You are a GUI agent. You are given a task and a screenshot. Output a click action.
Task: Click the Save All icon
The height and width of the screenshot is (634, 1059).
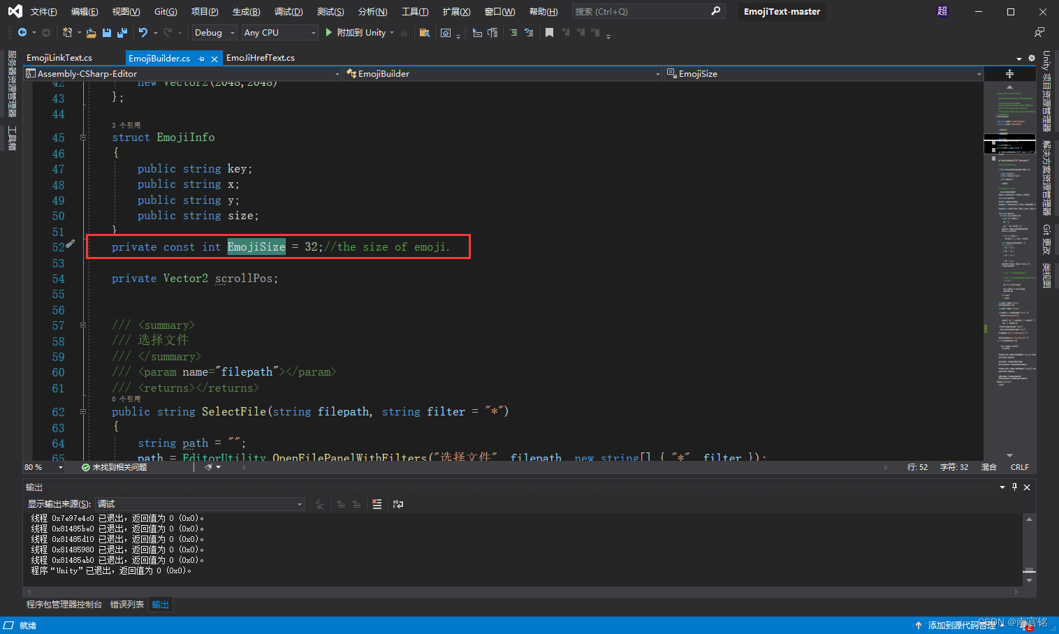(x=122, y=33)
